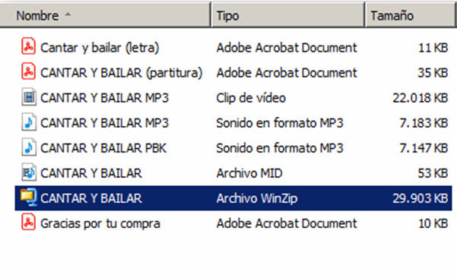The height and width of the screenshot is (275, 457).
Task: Sort files by Tipo column header
Action: click(287, 15)
